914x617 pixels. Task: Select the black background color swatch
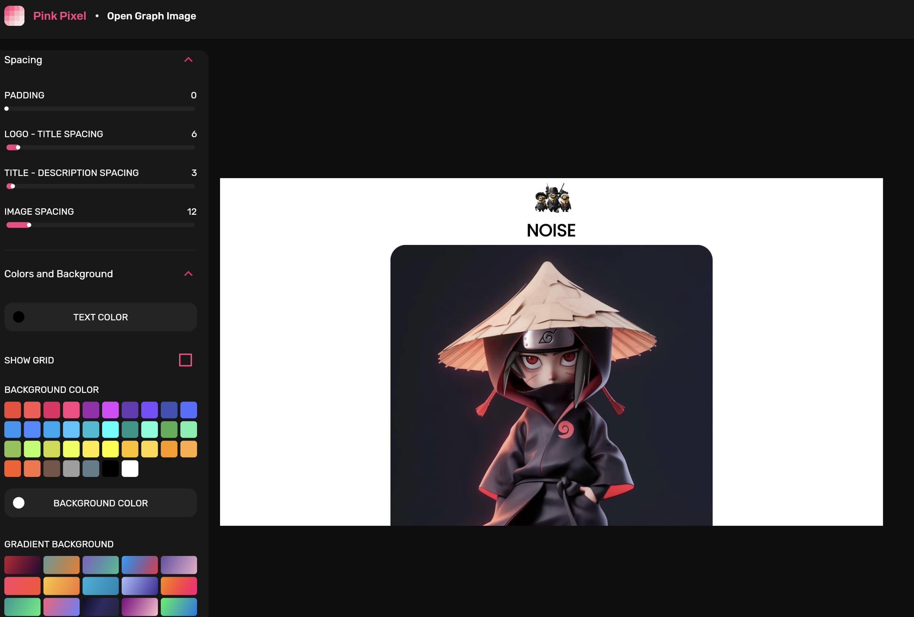pyautogui.click(x=110, y=469)
